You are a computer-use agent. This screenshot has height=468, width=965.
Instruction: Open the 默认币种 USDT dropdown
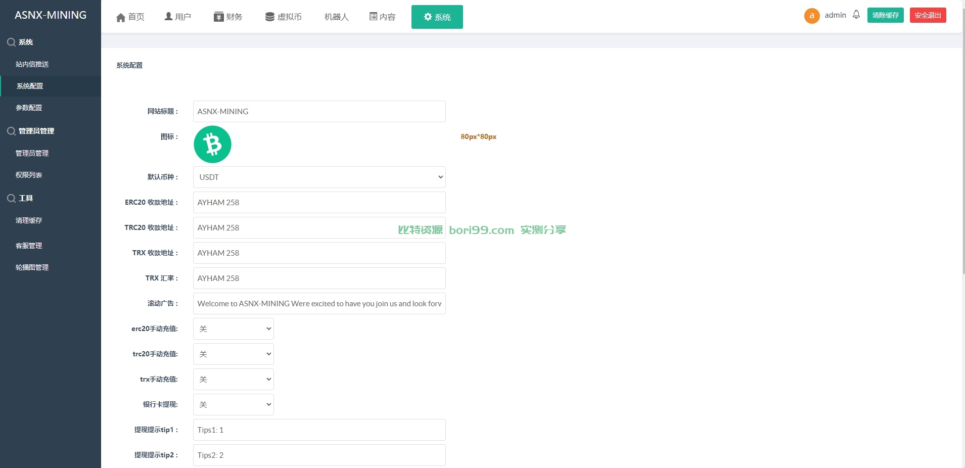[319, 177]
